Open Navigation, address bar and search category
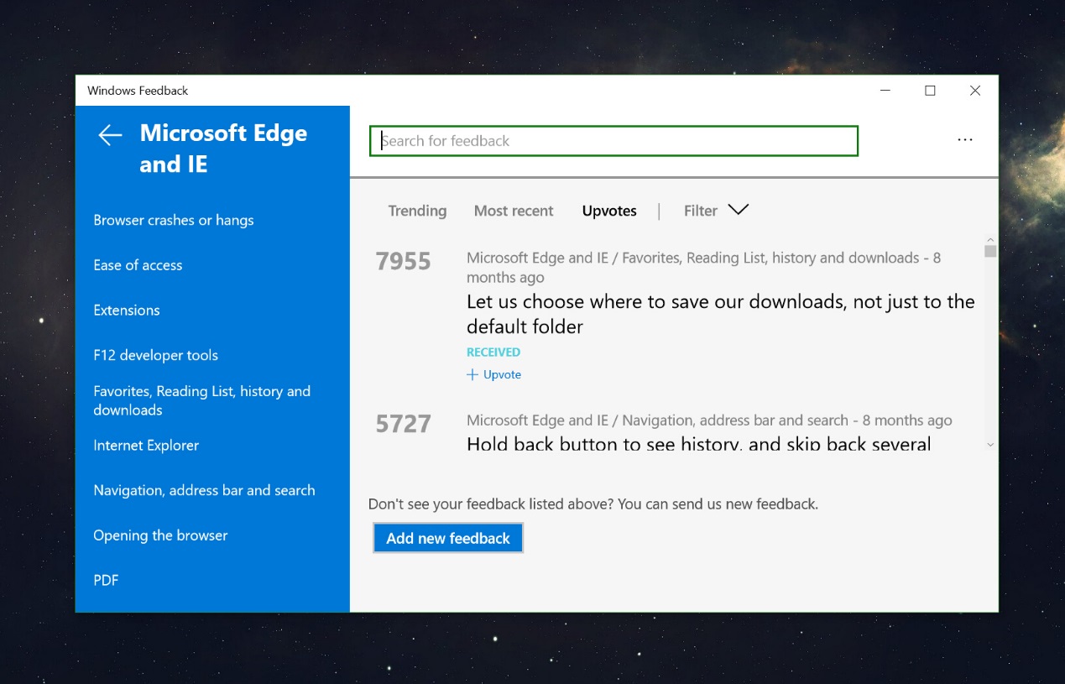Image resolution: width=1065 pixels, height=684 pixels. point(204,490)
